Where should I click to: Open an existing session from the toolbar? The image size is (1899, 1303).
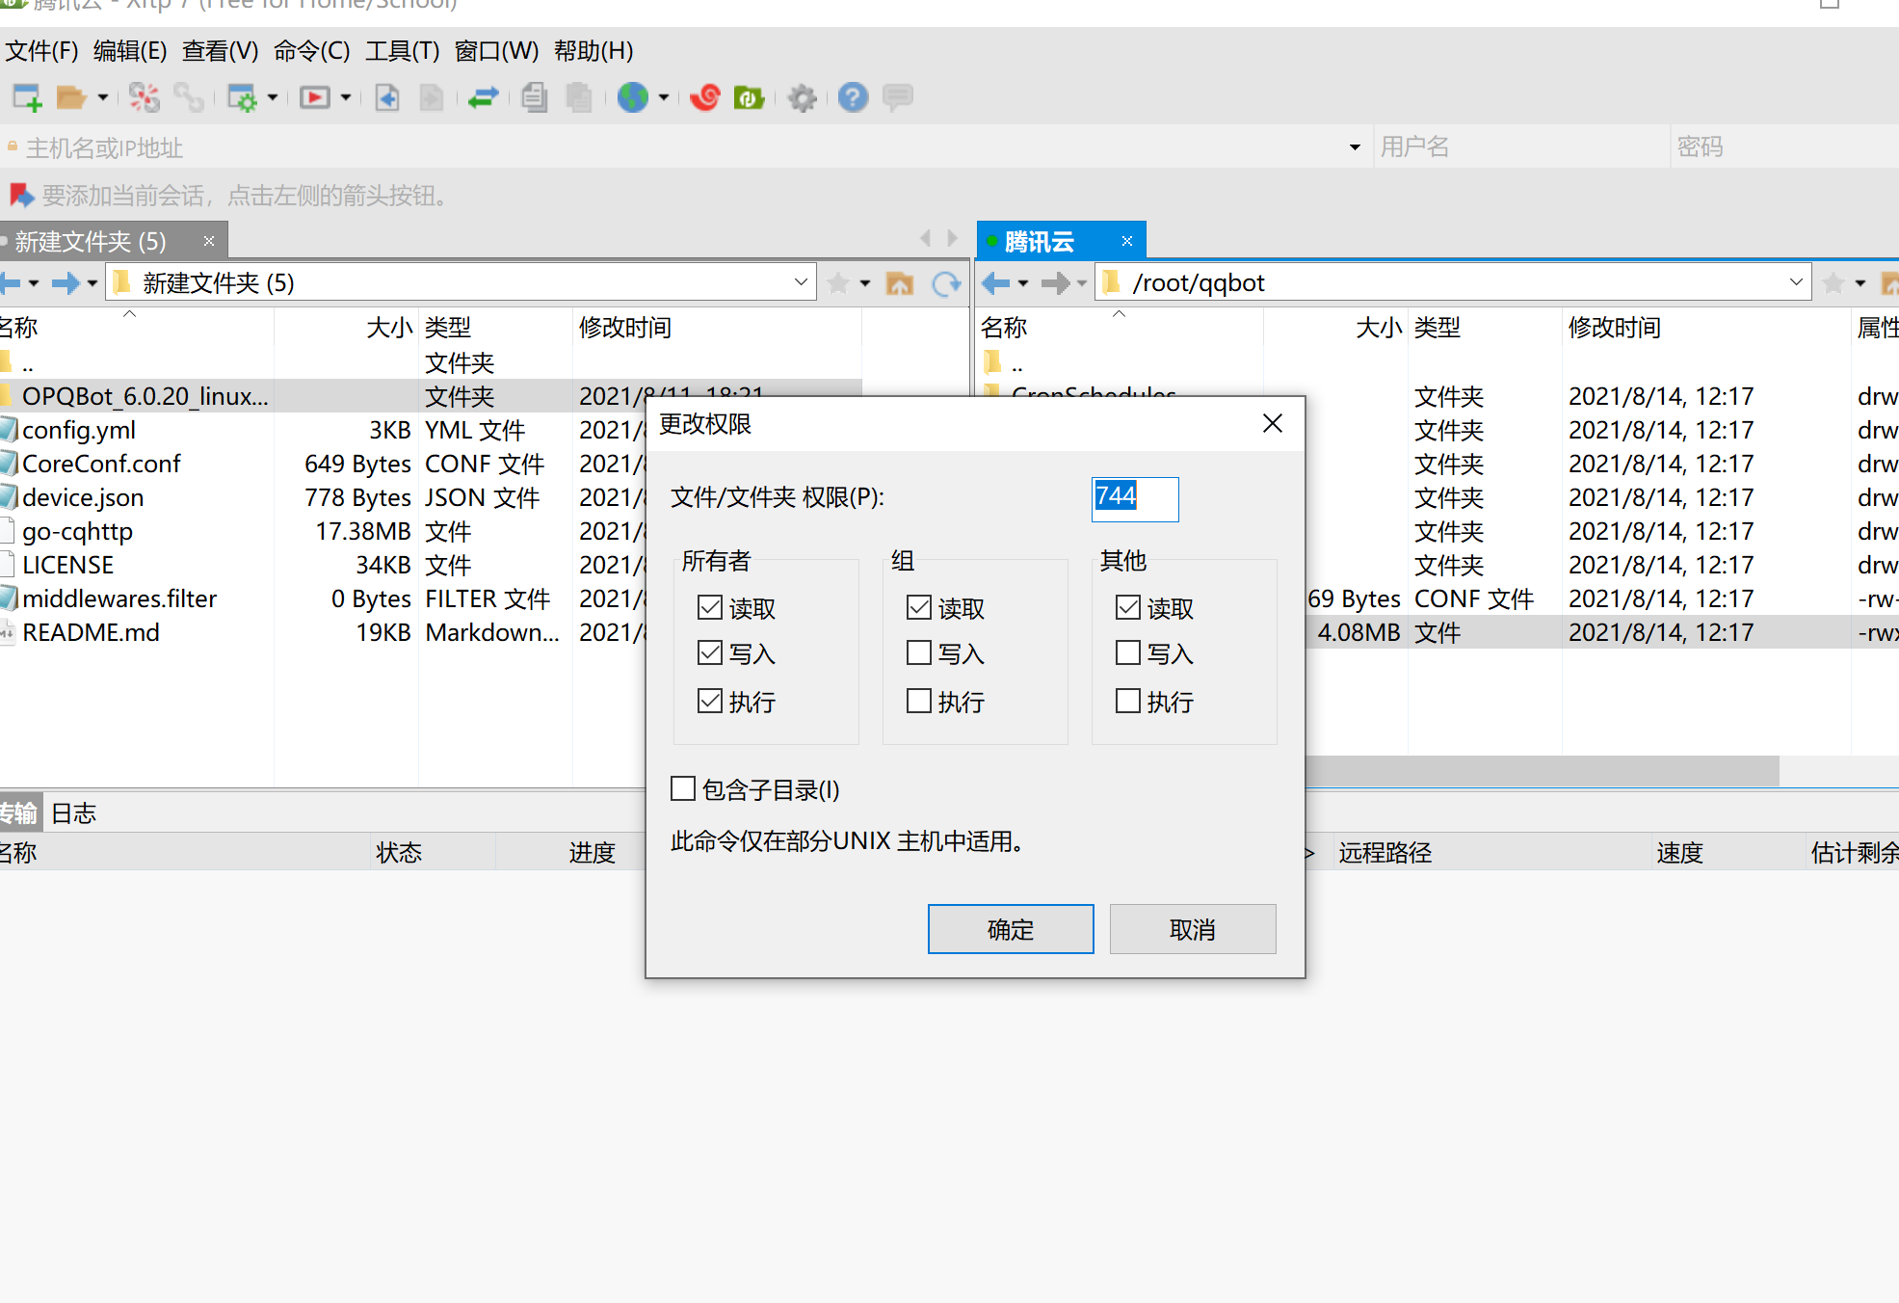point(72,97)
